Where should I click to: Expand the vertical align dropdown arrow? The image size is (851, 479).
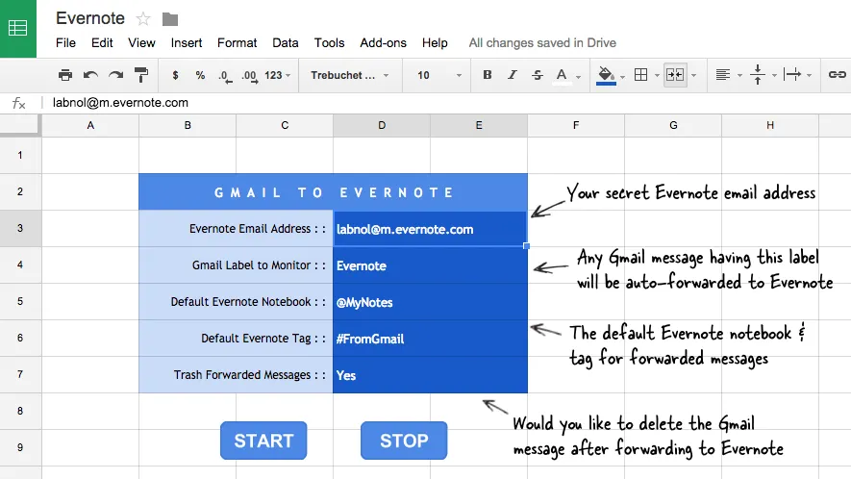[x=774, y=76]
